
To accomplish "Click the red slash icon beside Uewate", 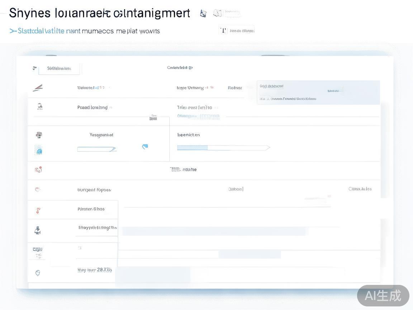I will tap(38, 88).
